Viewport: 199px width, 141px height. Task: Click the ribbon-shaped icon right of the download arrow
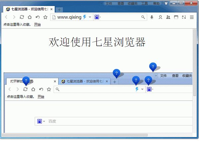coord(160,17)
